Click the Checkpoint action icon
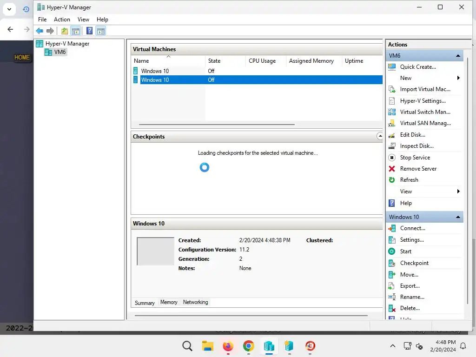 click(392, 263)
